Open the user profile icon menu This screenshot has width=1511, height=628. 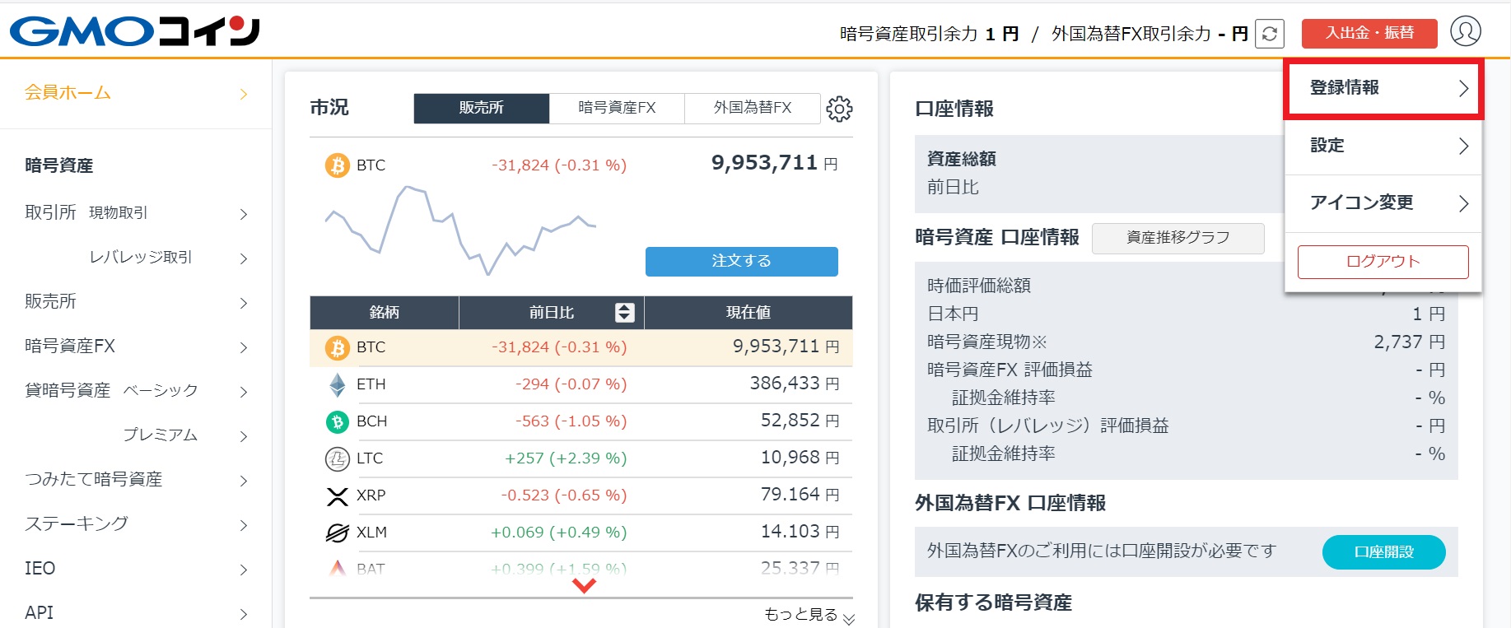point(1465,31)
